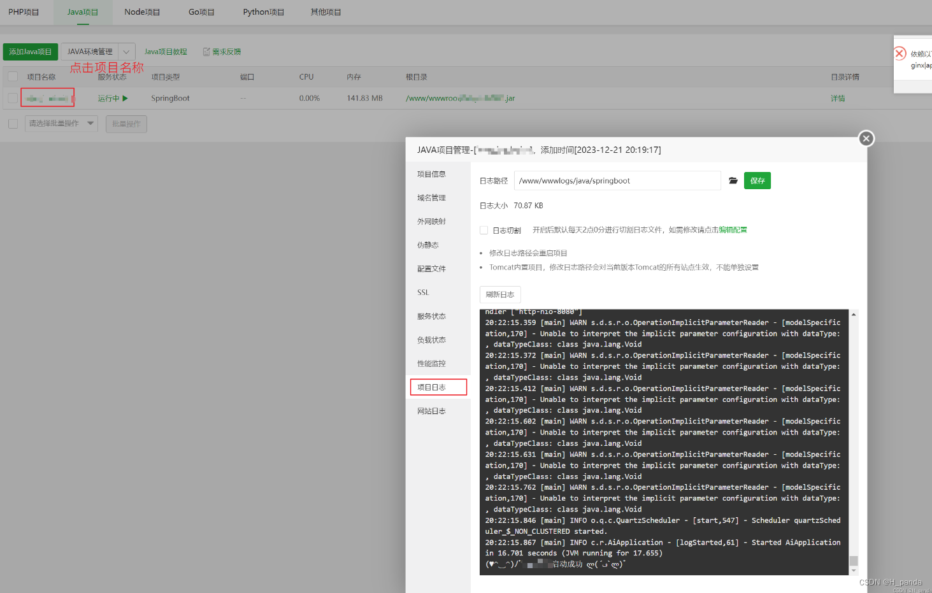Screen dimensions: 932x593
Task: Select 性能监控 in the dialog sidebar
Action: [431, 364]
